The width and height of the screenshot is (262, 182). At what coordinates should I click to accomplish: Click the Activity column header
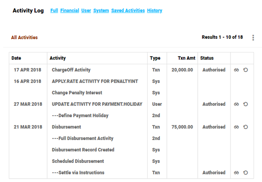(58, 58)
